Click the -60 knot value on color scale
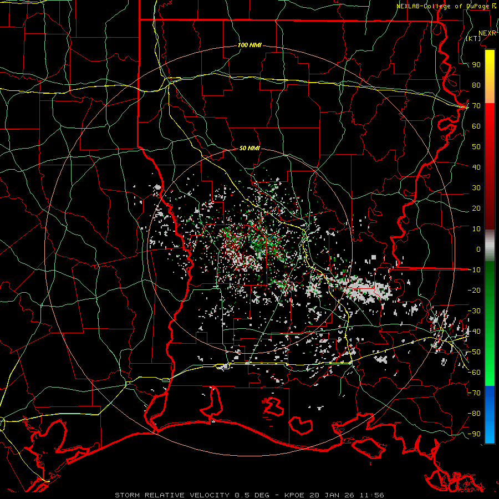 click(x=474, y=373)
